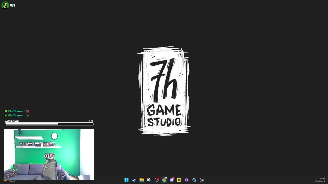The width and height of the screenshot is (328, 184).
Task: Open Discord from the taskbar
Action: click(x=172, y=180)
